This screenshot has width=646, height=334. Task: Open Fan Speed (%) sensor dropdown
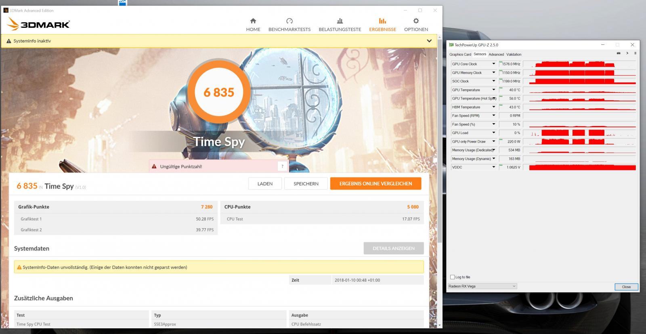493,124
